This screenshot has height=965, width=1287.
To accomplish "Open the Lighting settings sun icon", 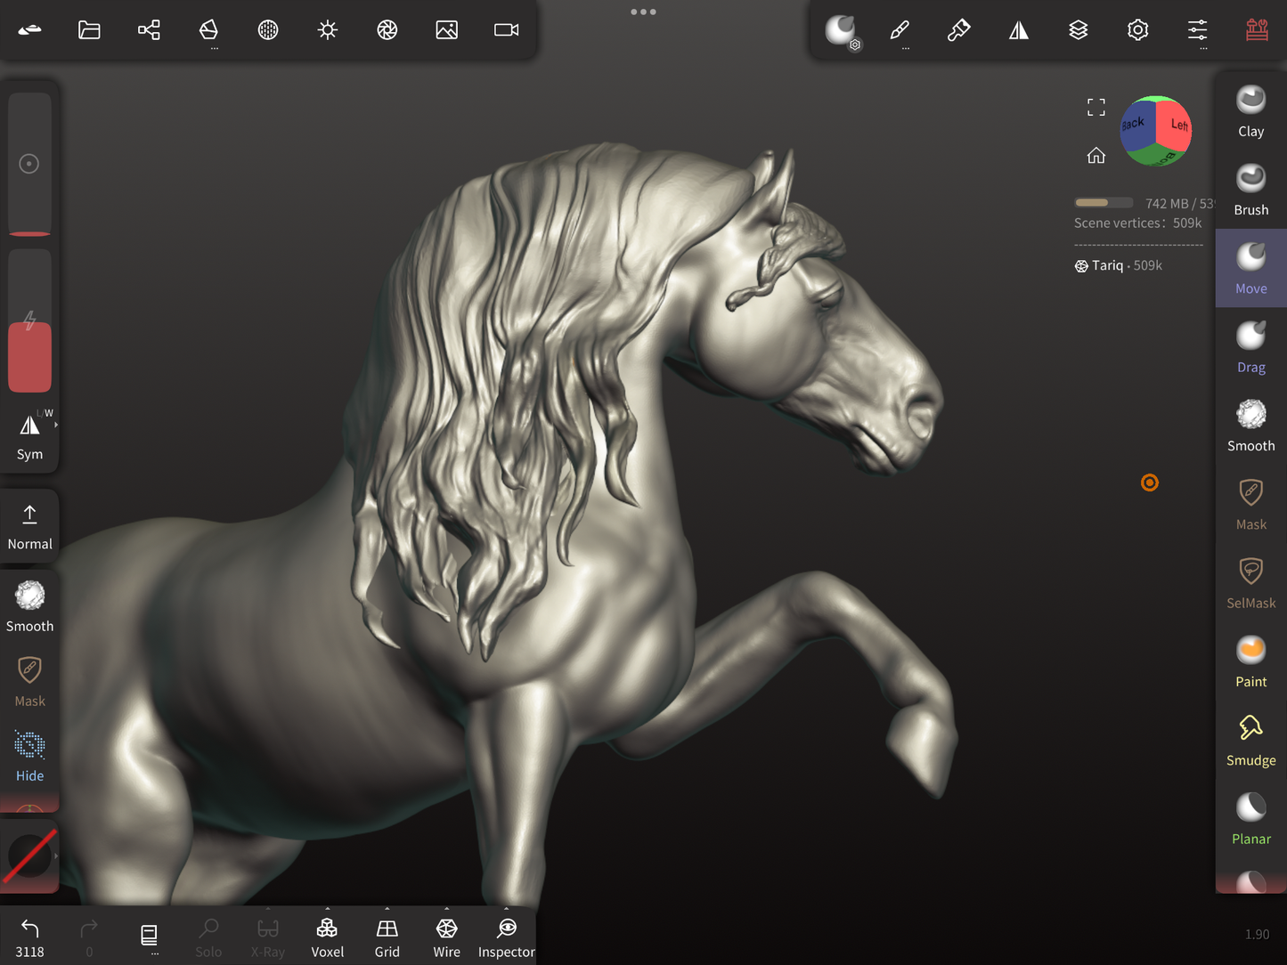I will coord(328,30).
